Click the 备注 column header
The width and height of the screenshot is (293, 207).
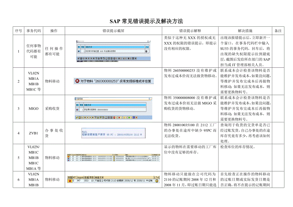click(278, 31)
